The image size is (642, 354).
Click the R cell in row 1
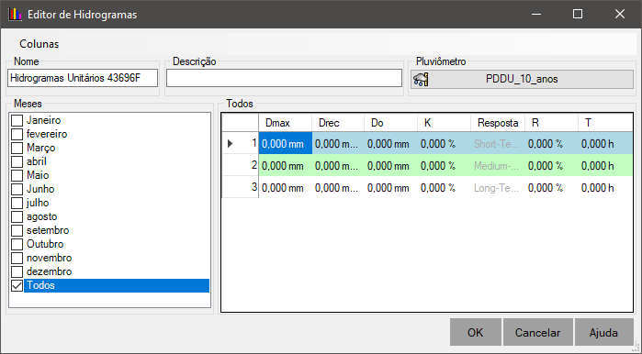pyautogui.click(x=551, y=143)
